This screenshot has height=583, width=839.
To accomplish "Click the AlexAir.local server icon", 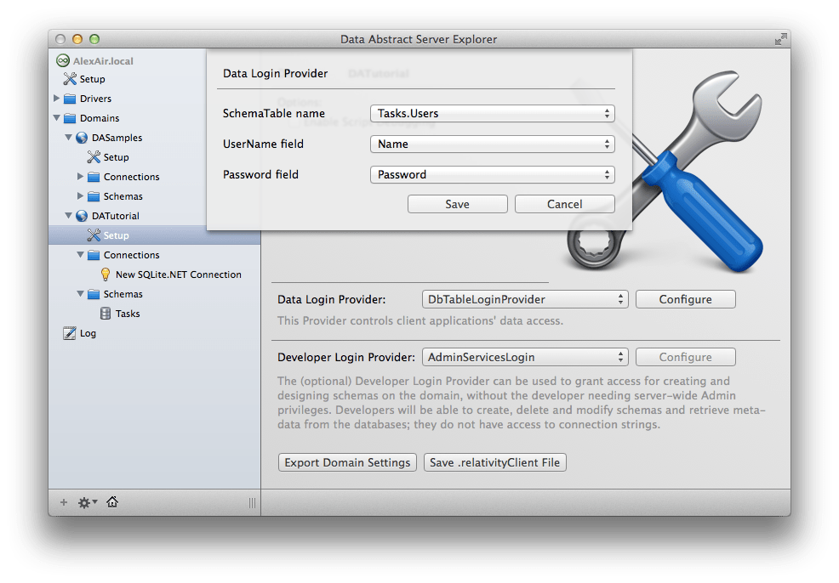I will coord(63,61).
